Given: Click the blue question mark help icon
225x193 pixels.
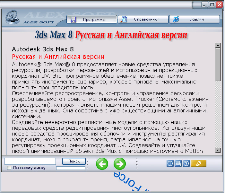Looking at the screenshot, I should coord(186,164).
